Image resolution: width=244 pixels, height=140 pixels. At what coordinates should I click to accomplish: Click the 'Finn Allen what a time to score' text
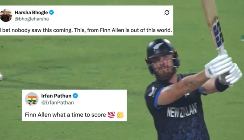[65, 115]
